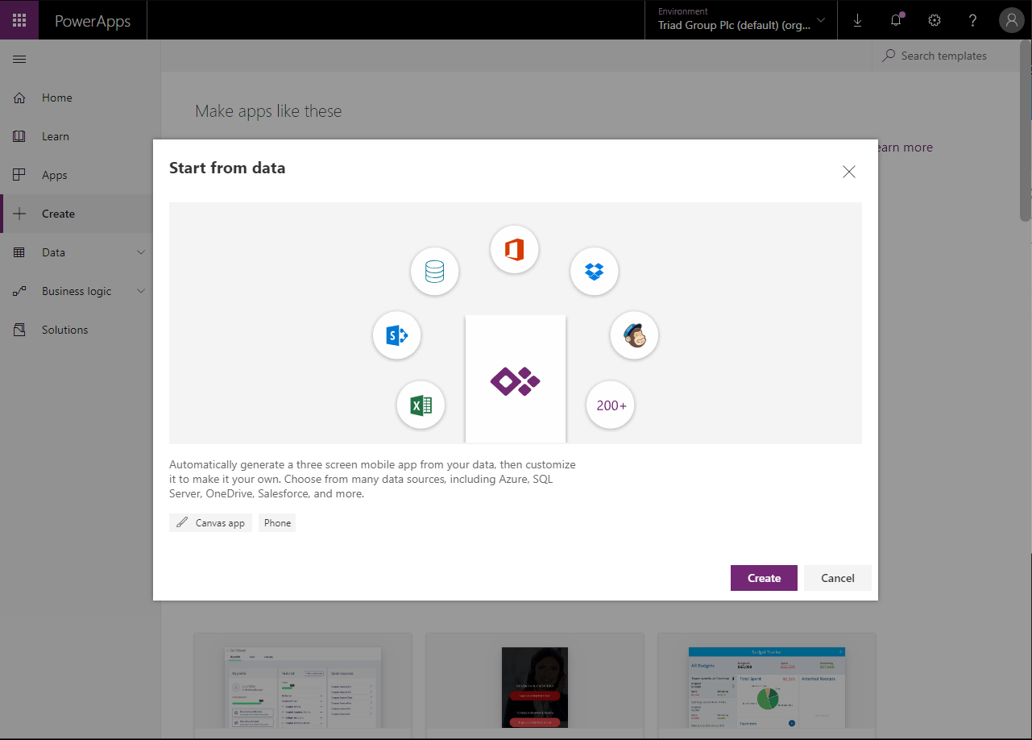Click the search magnifier icon

(x=889, y=56)
